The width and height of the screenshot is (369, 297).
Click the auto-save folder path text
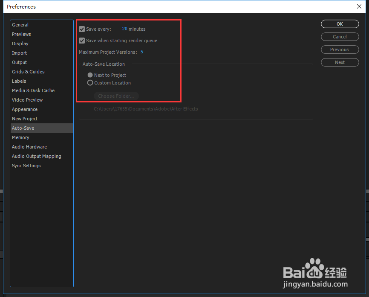146,109
